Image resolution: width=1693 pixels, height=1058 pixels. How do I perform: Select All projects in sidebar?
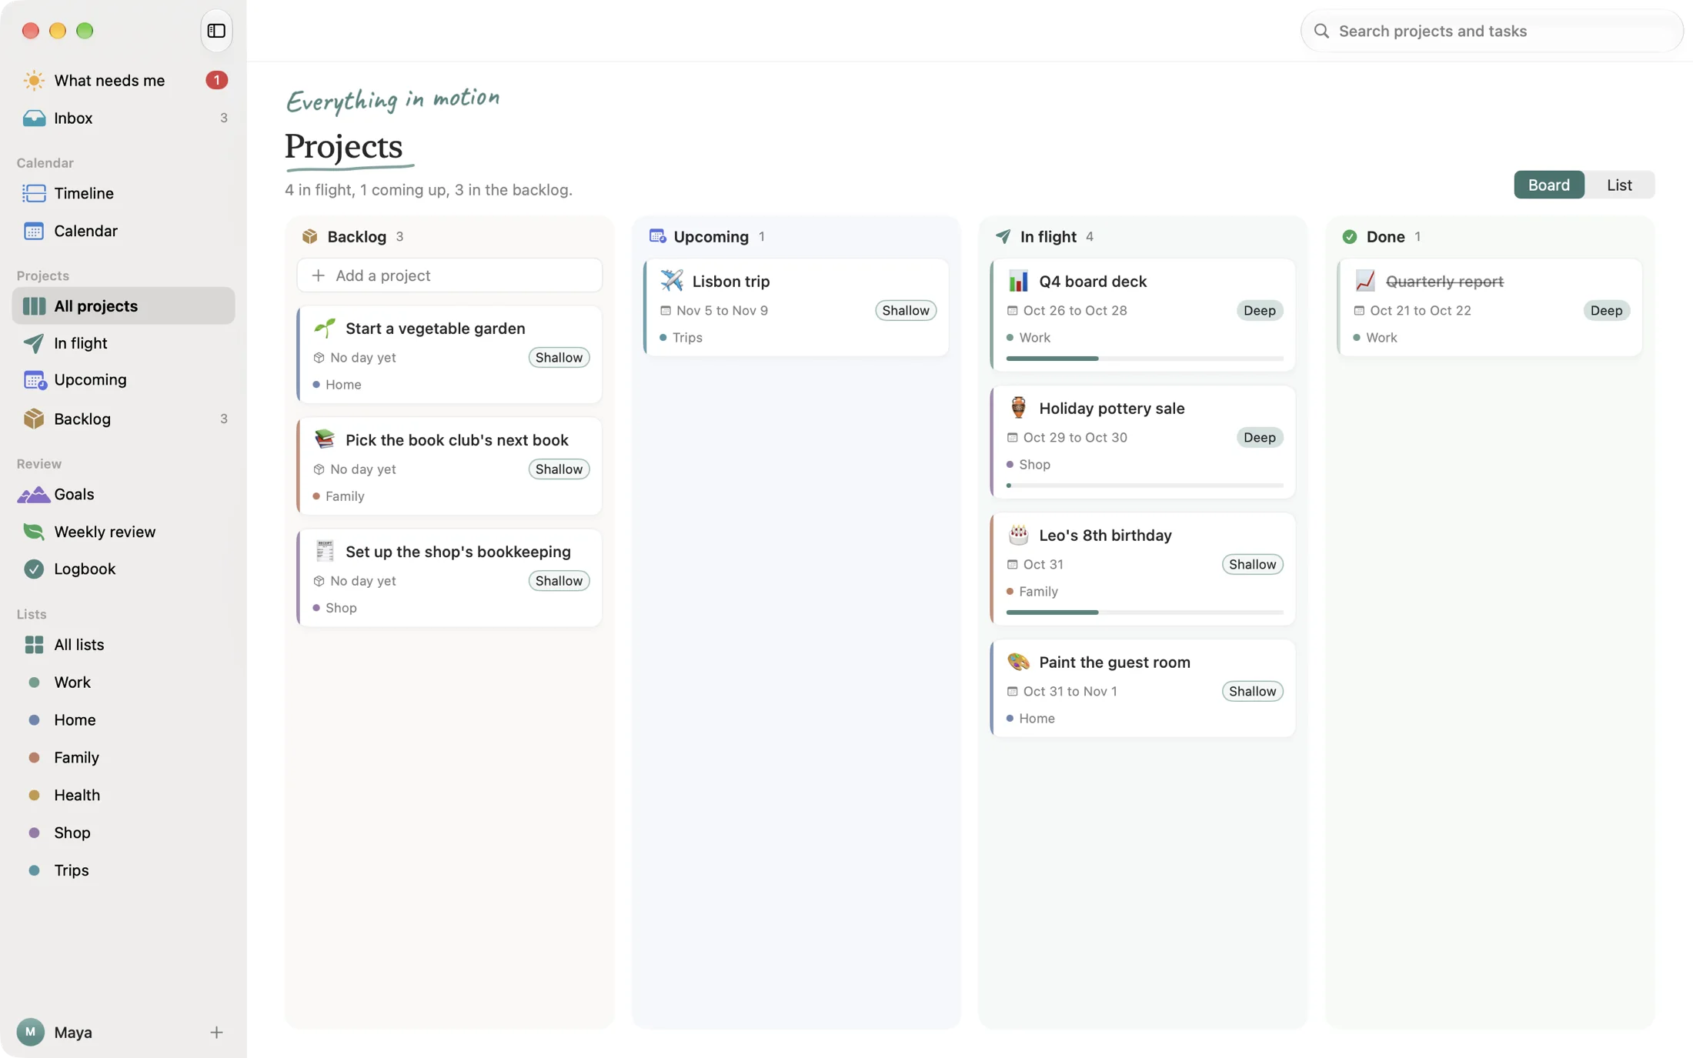tap(123, 305)
